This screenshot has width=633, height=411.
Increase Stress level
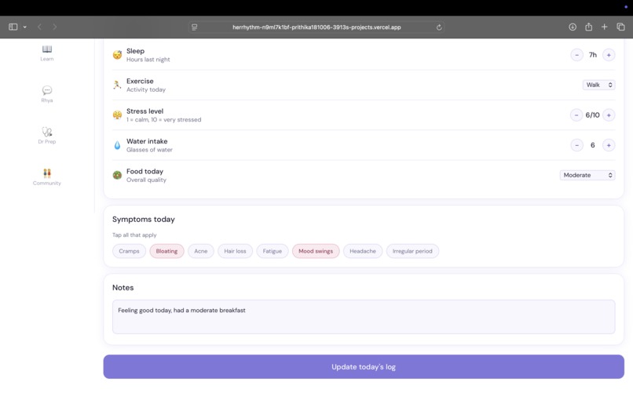[x=609, y=115]
